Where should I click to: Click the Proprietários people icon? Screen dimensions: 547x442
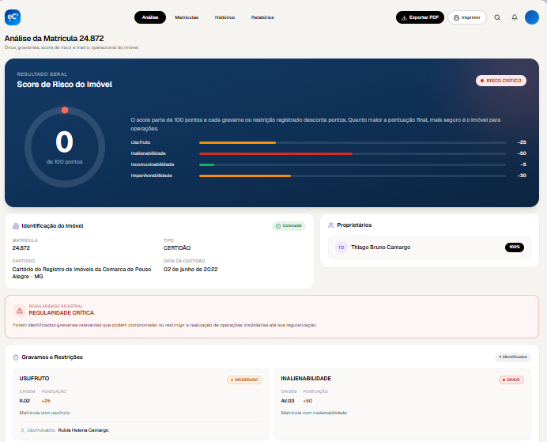click(331, 225)
